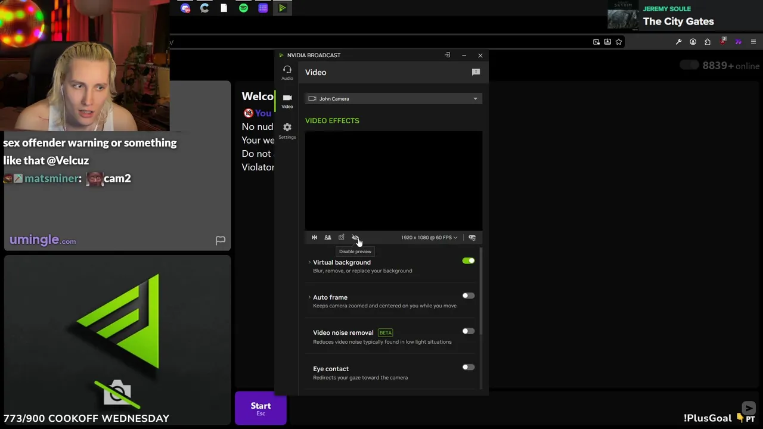Click the browser account profile icon
763x429 pixels.
tap(693, 42)
